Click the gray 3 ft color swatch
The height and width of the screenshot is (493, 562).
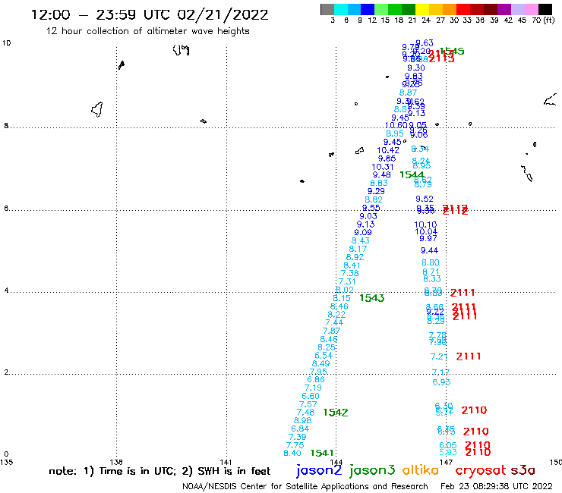tap(327, 9)
